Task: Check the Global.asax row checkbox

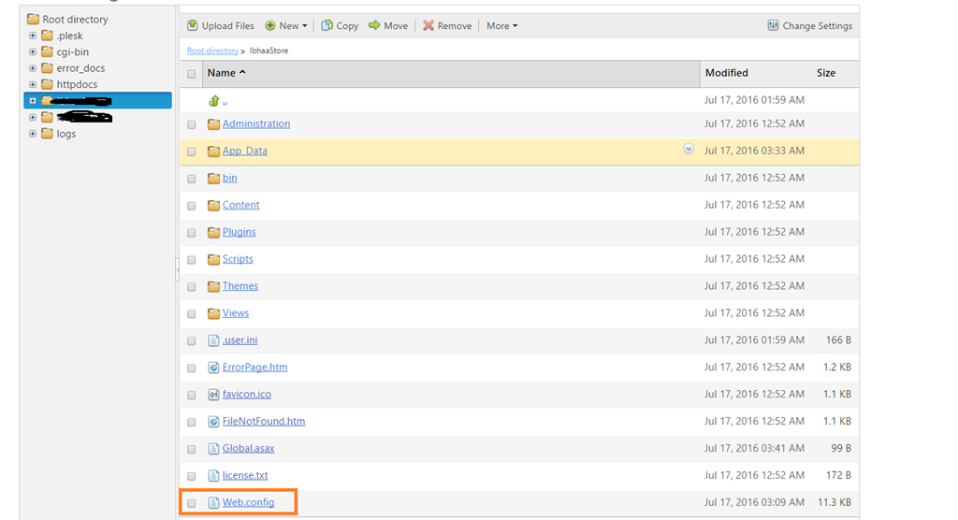Action: [191, 449]
